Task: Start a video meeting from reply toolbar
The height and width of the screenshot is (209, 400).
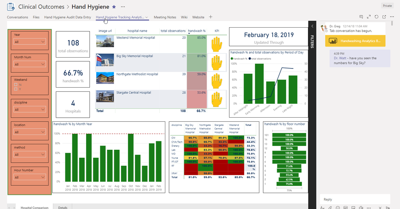Action: tap(361, 207)
